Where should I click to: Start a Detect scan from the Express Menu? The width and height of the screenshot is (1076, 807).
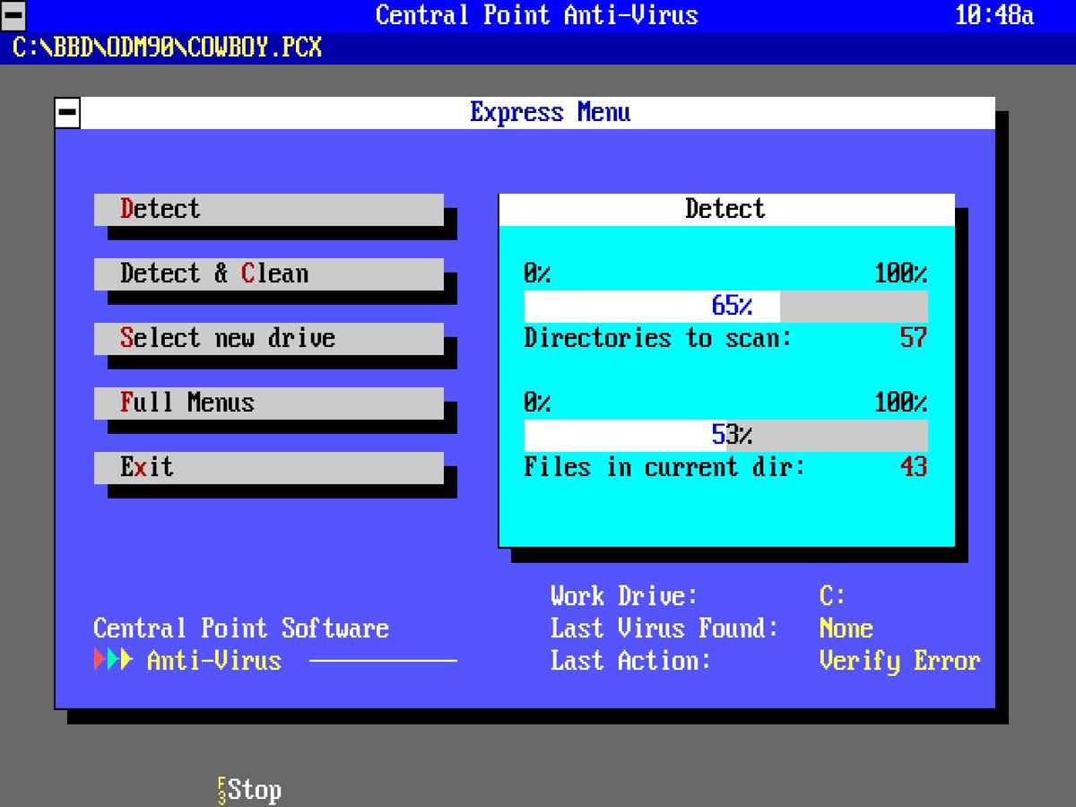(x=269, y=209)
